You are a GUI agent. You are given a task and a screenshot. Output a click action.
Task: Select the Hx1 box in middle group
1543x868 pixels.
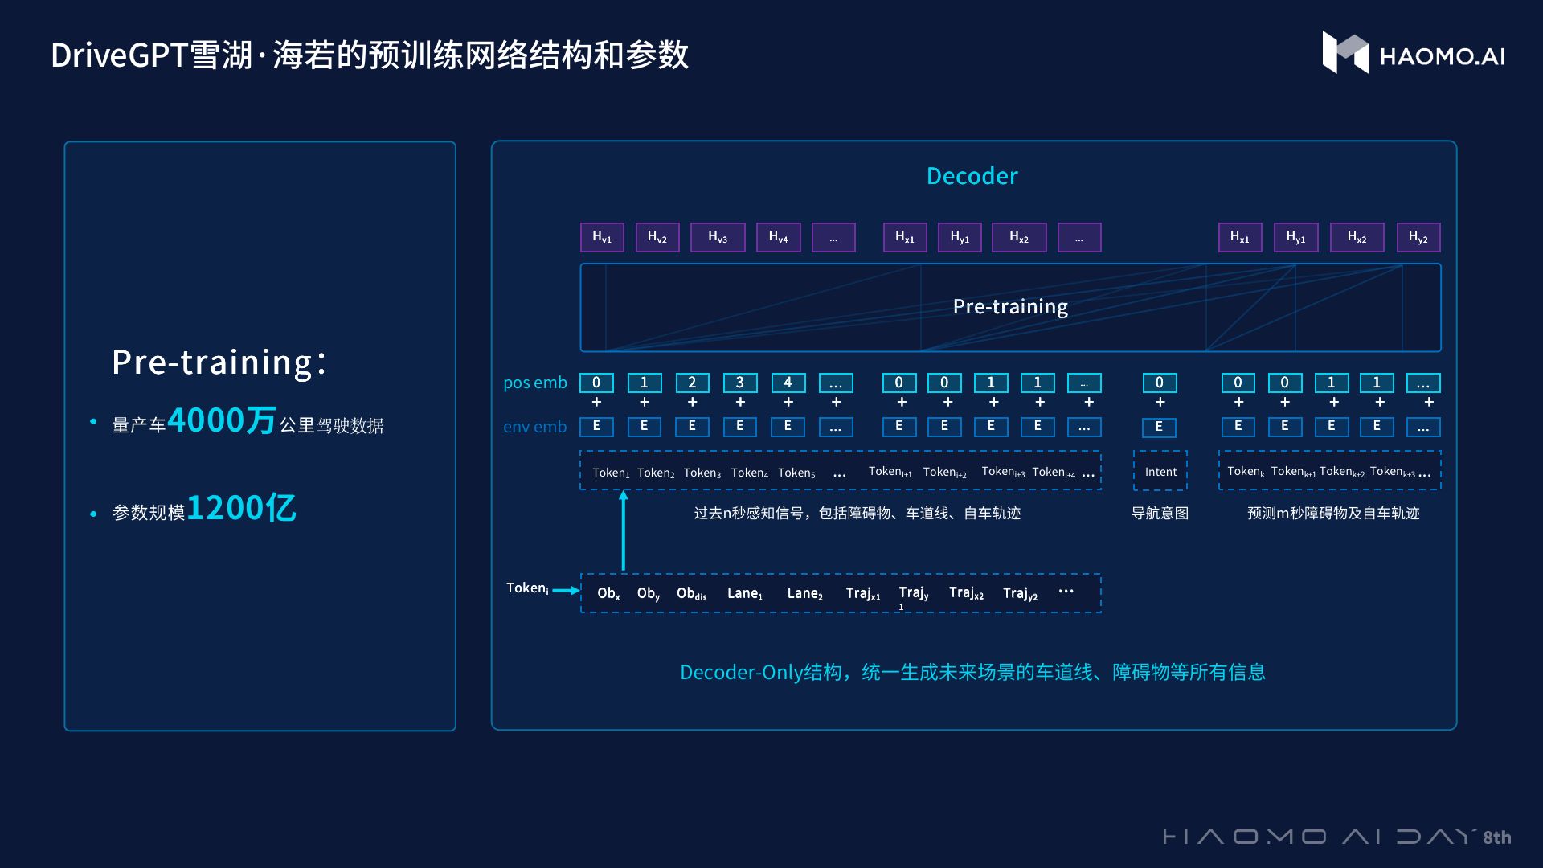[903, 236]
